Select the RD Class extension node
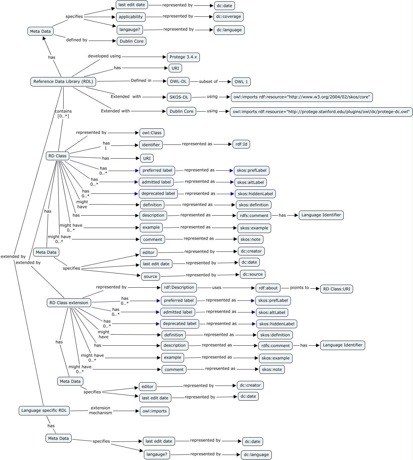The height and width of the screenshot is (460, 413). pyautogui.click(x=69, y=303)
